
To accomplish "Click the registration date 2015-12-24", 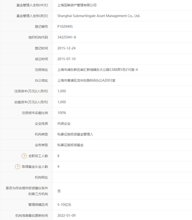I will [x=66, y=48].
